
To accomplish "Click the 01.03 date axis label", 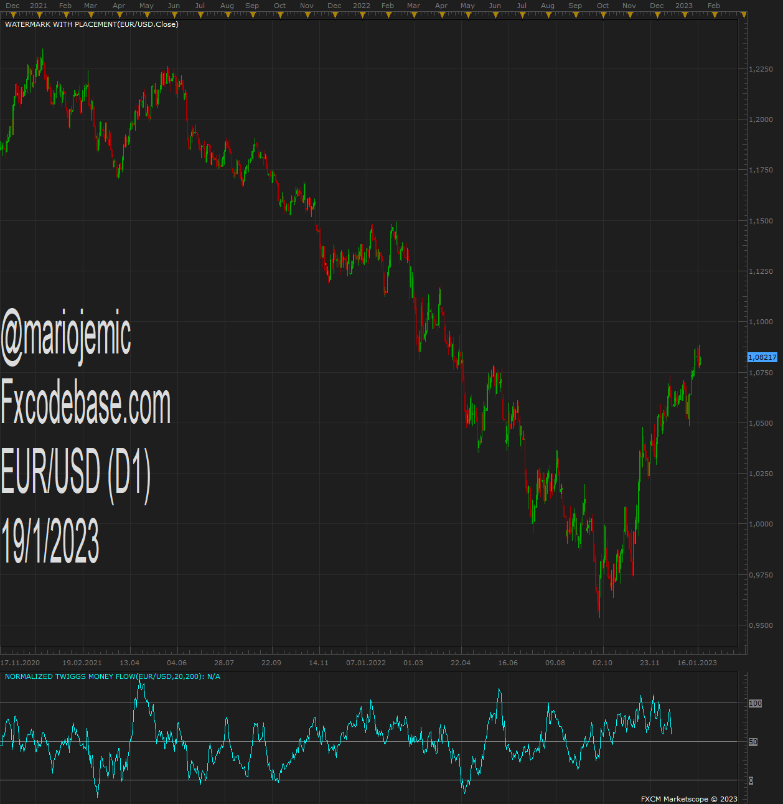I will coord(413,663).
